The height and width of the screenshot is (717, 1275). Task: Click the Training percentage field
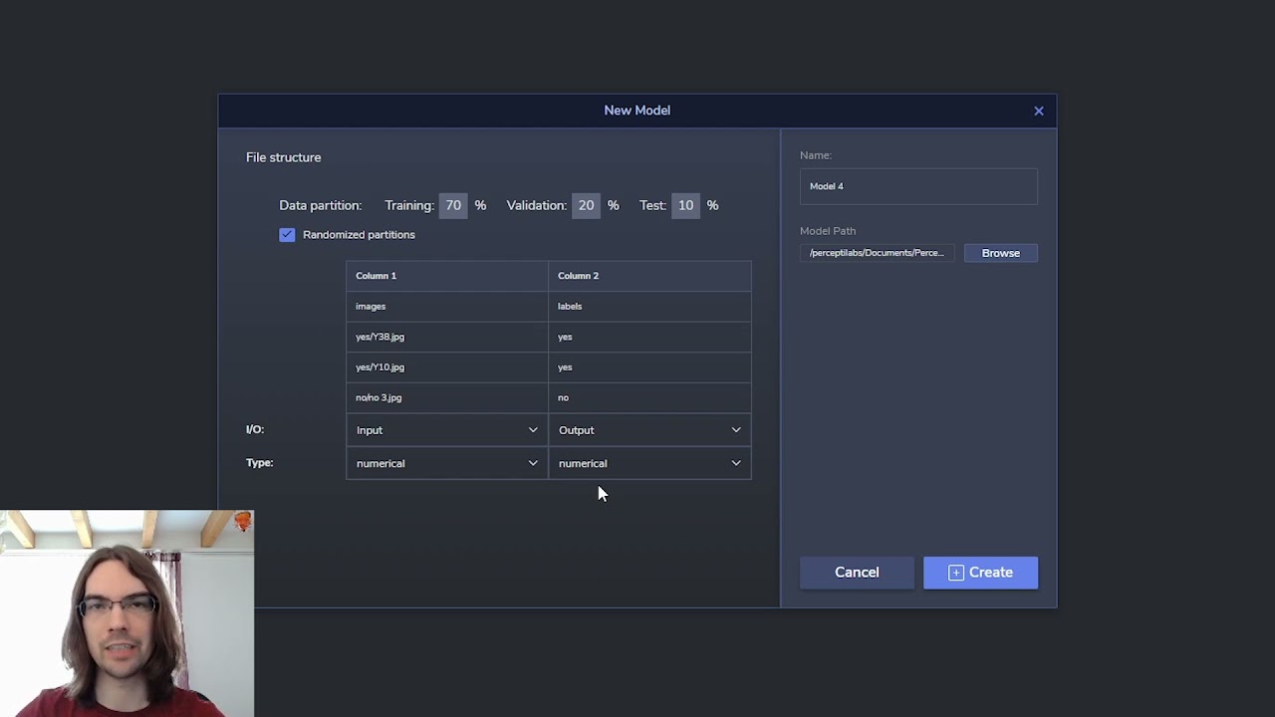[453, 205]
